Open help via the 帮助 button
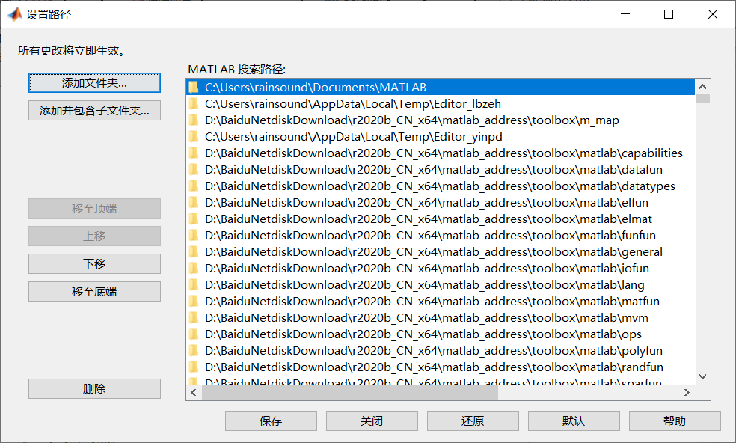This screenshot has height=443, width=736. 674,421
